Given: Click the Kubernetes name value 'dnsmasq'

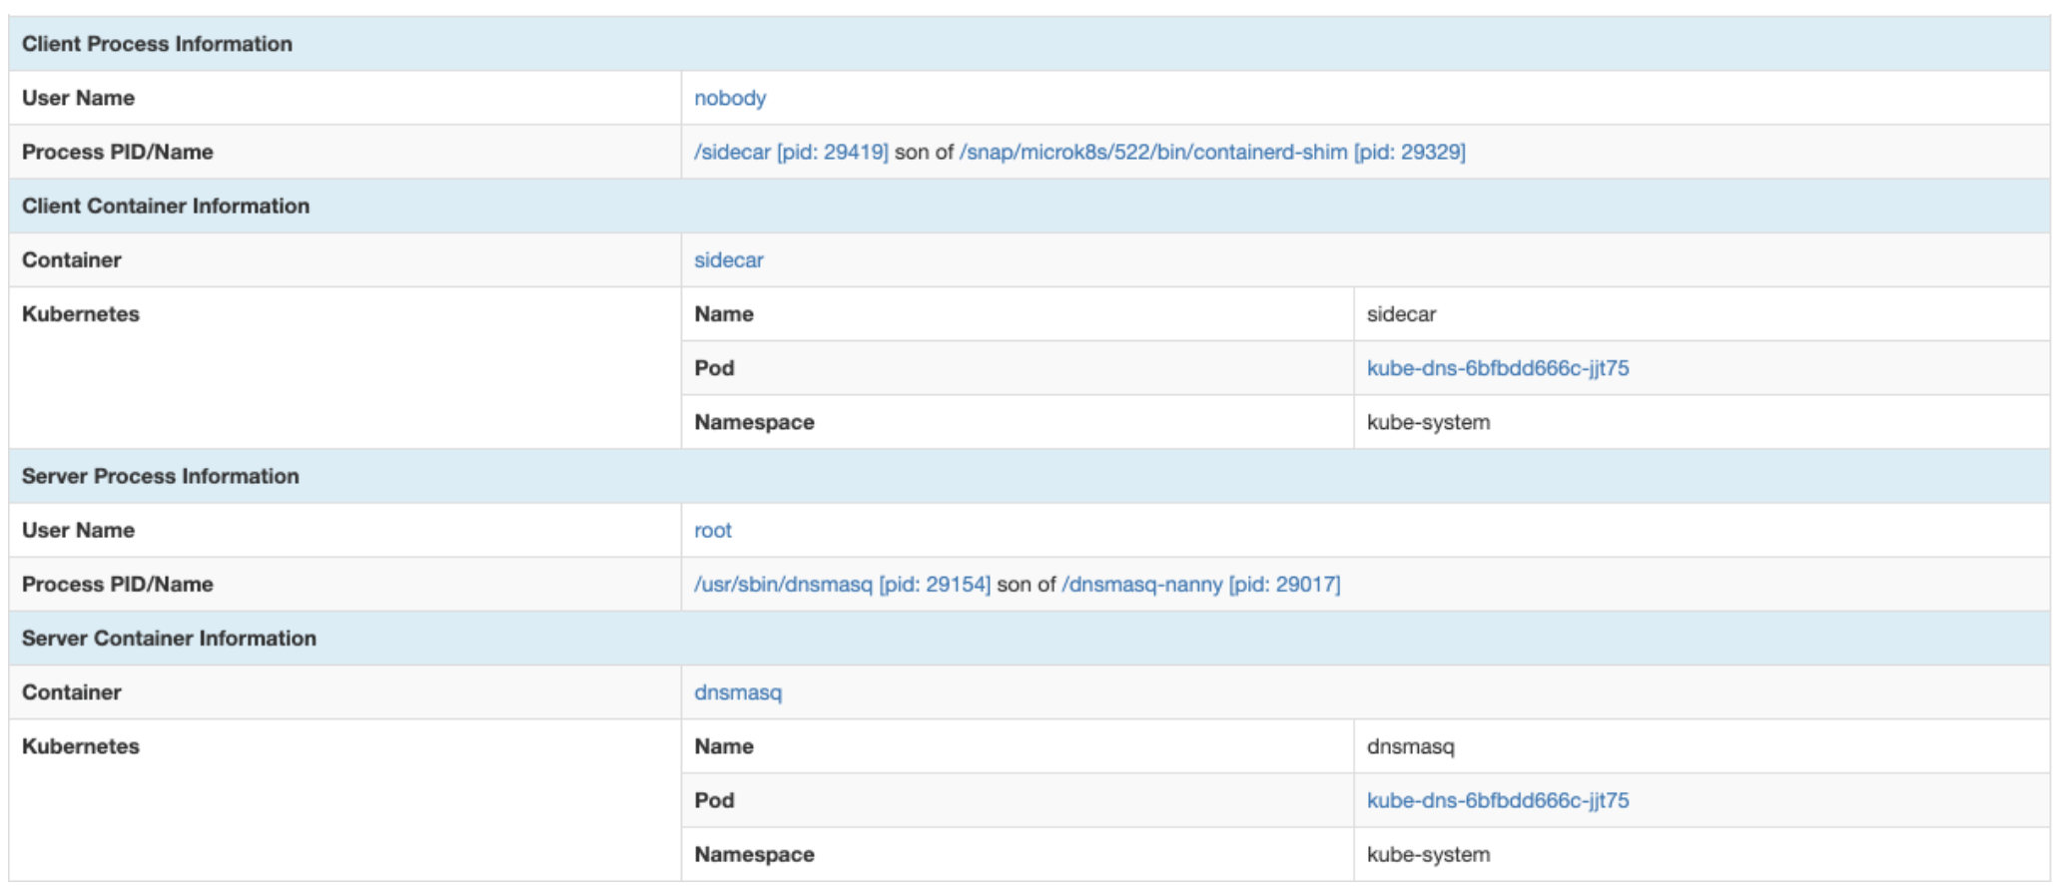Looking at the screenshot, I should [x=1410, y=746].
